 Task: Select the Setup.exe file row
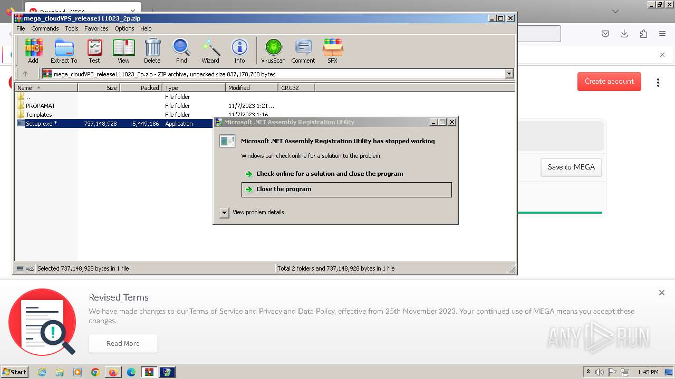coord(113,124)
